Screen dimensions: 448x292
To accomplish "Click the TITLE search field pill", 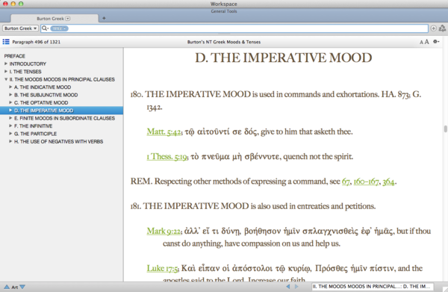I will point(59,28).
